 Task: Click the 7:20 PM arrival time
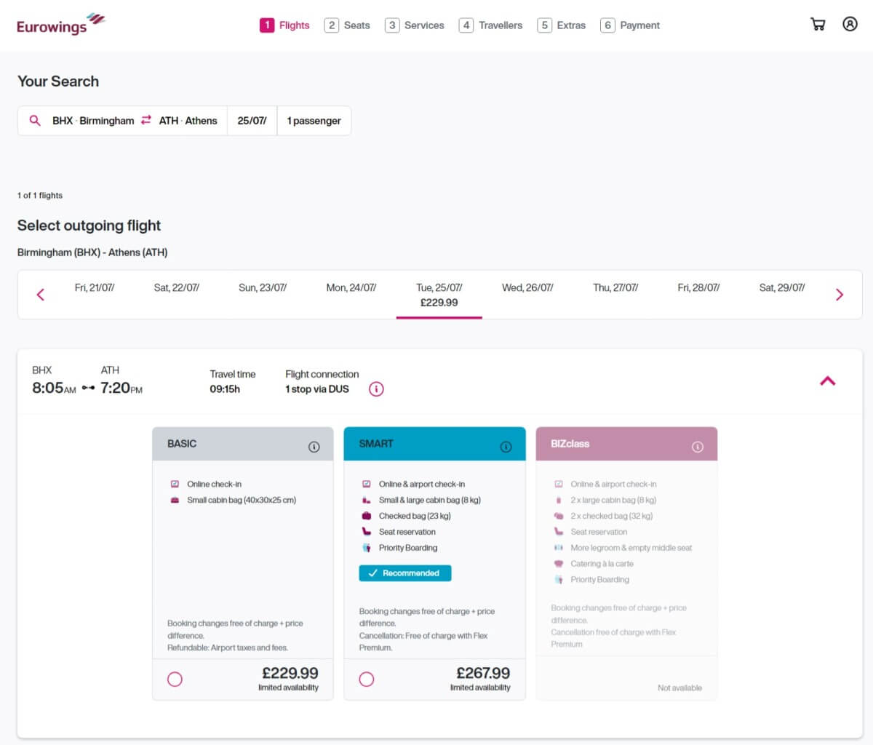pyautogui.click(x=121, y=388)
